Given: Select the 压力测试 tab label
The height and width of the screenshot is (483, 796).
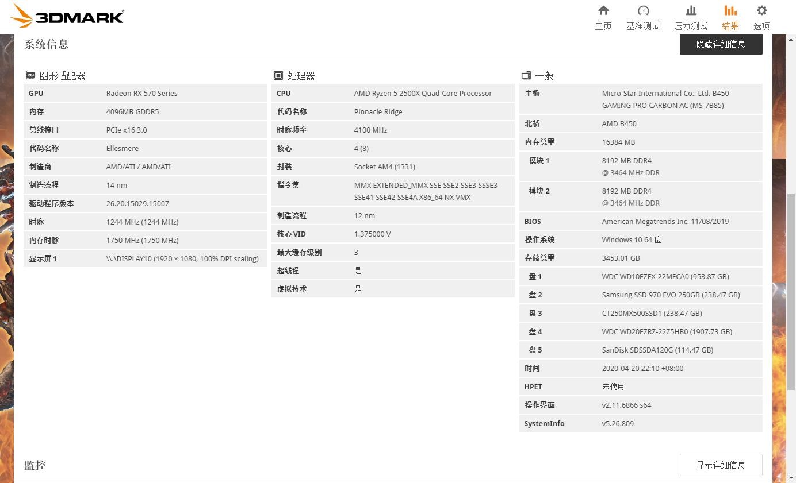Looking at the screenshot, I should point(691,26).
